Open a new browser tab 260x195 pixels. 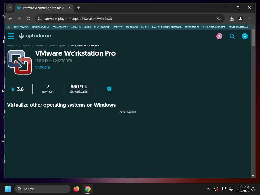pos(79,8)
